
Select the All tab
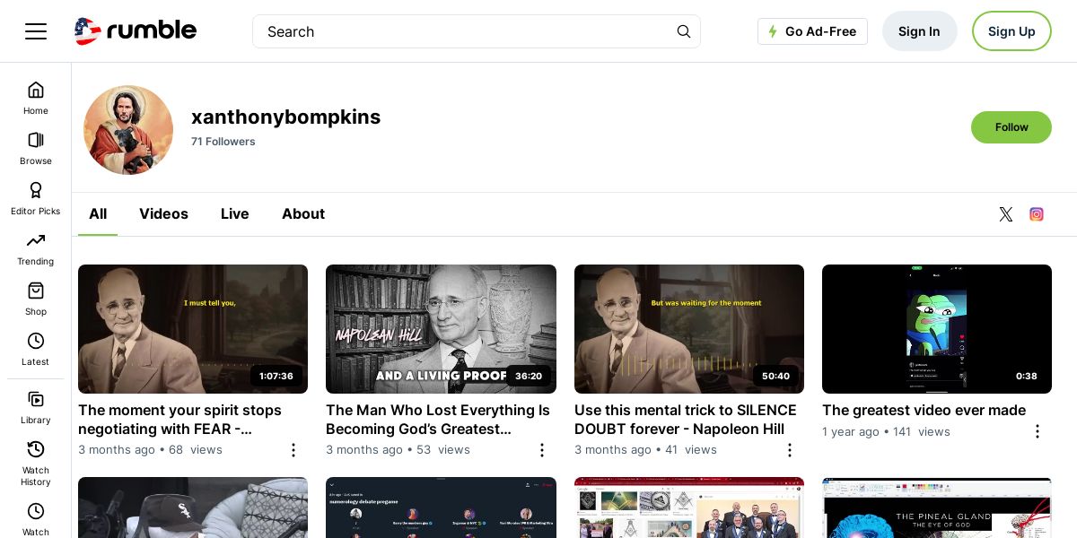tap(98, 214)
